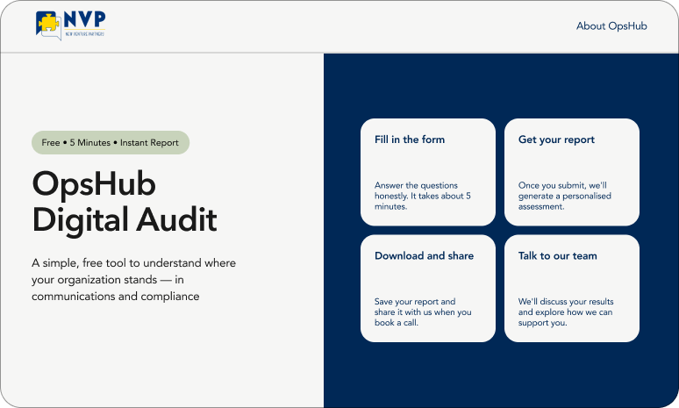Click empty light area below the description paragraph

click(158, 360)
